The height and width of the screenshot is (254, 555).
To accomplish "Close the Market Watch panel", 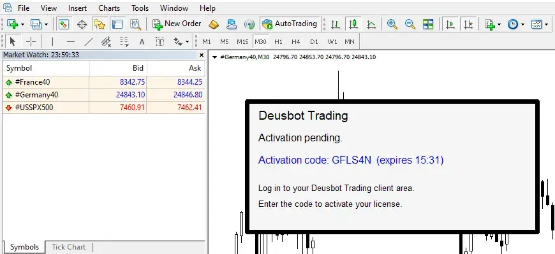I will [x=202, y=55].
